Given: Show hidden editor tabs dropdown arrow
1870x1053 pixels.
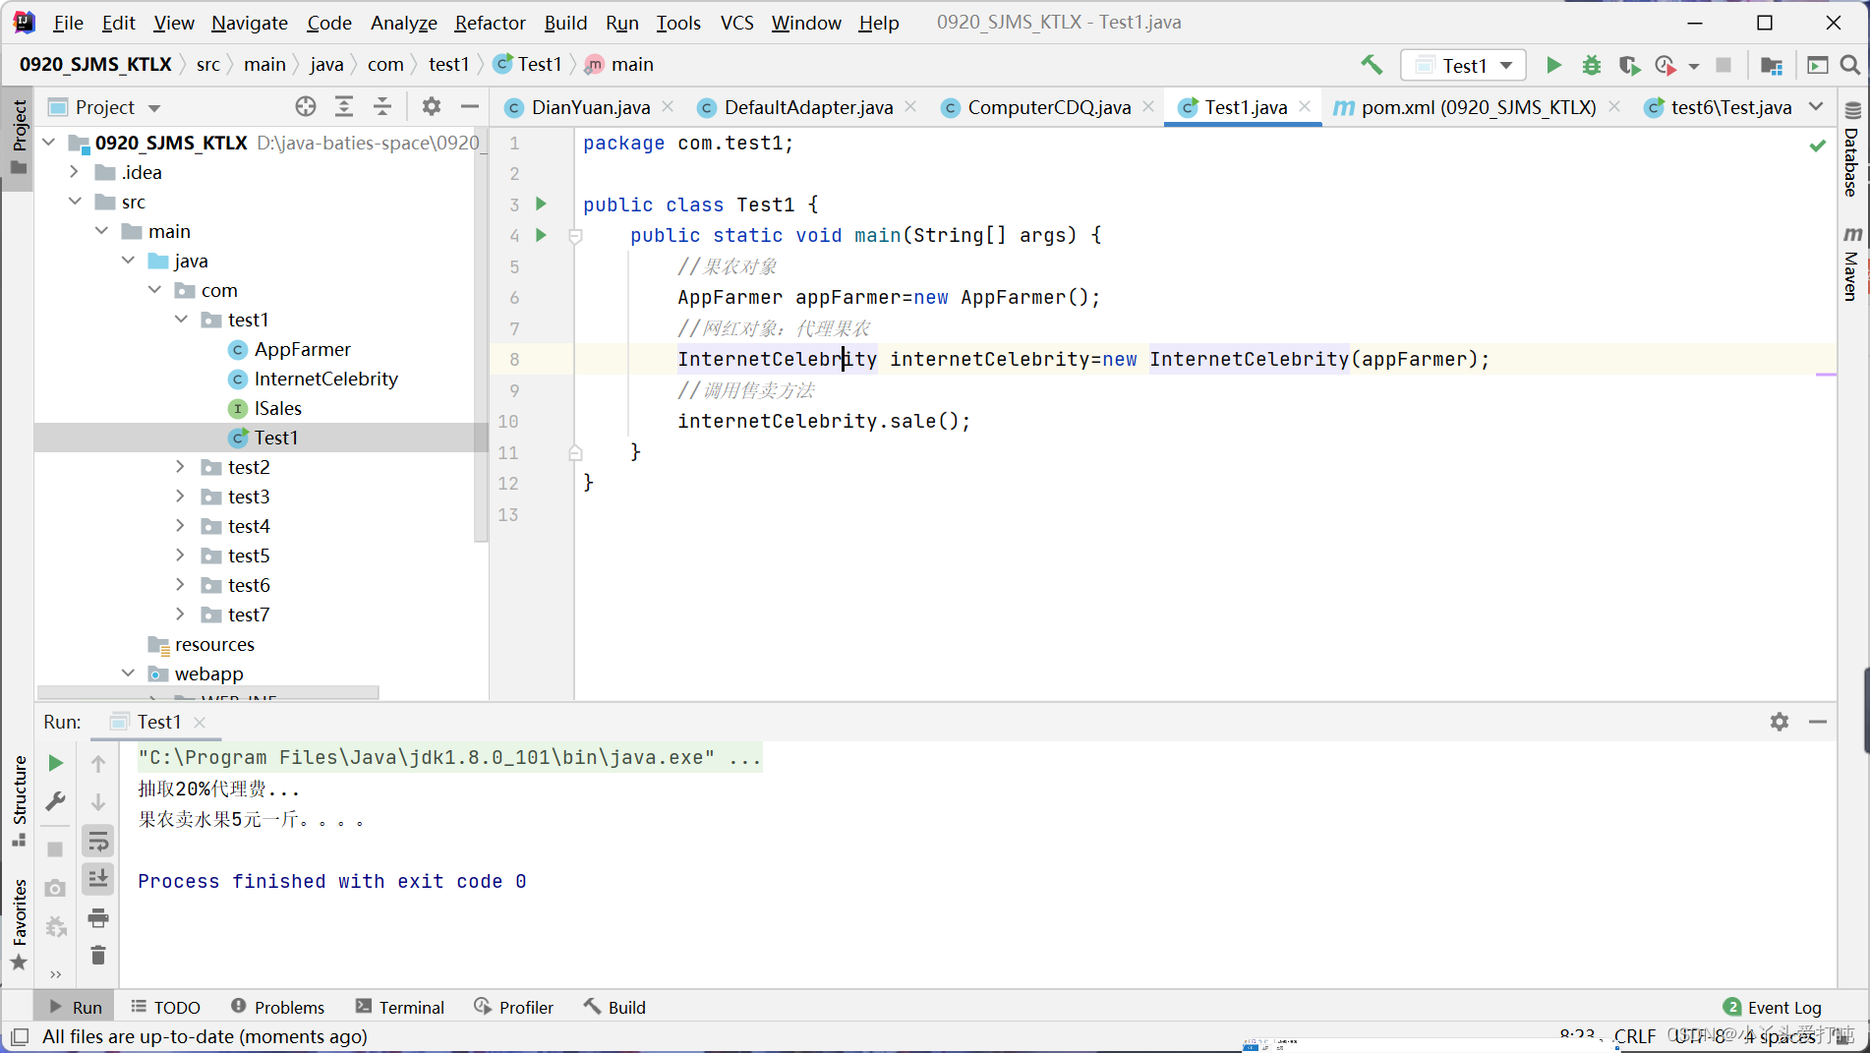Looking at the screenshot, I should point(1816,106).
